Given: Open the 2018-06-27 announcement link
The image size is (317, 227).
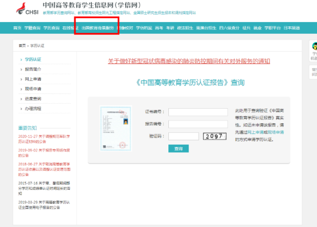Looking at the screenshot, I should click(44, 169).
